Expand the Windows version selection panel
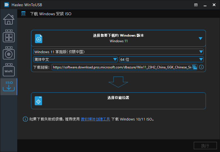 pos(201,38)
